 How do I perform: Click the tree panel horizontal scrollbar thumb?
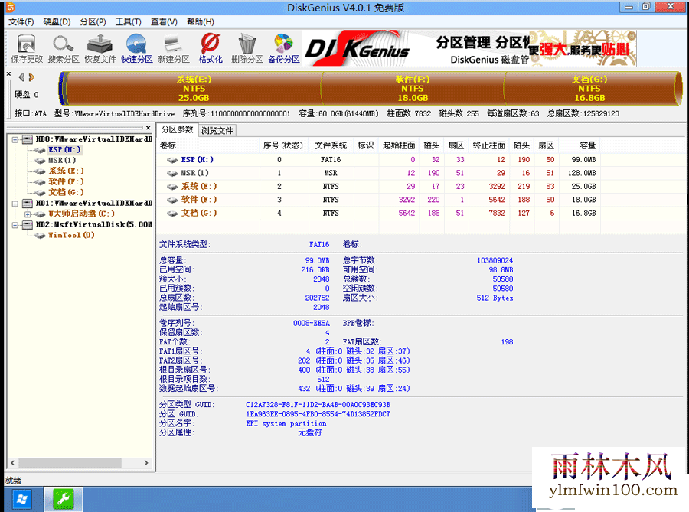[x=70, y=463]
